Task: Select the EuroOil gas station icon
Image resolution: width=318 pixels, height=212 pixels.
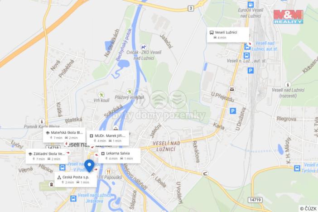Action: tap(251, 4)
